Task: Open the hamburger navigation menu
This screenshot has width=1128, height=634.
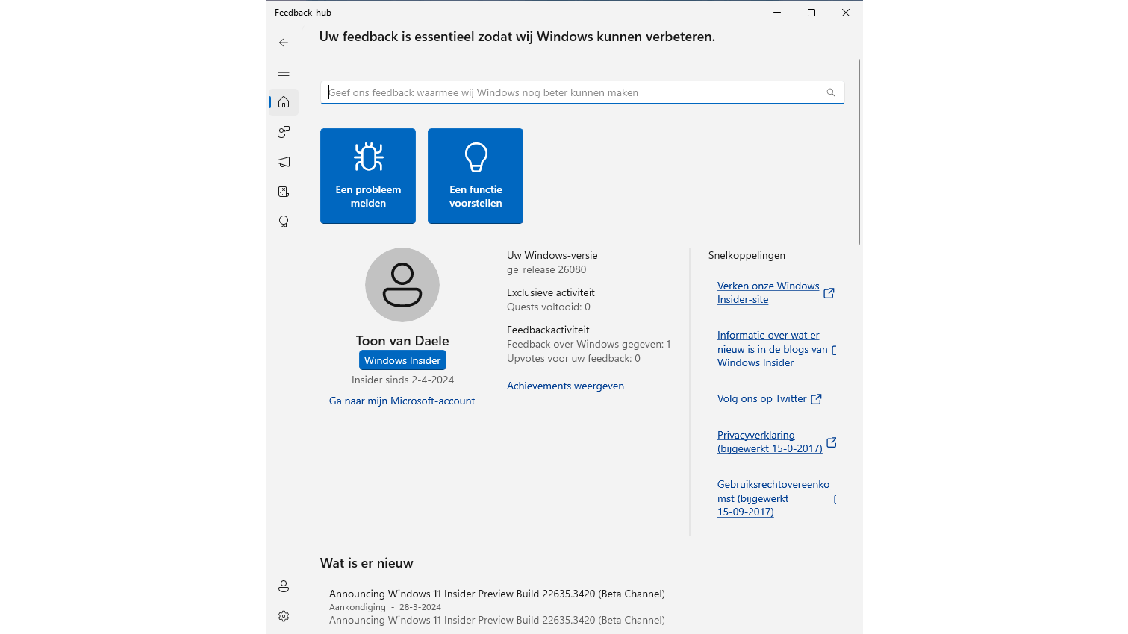Action: (x=284, y=72)
